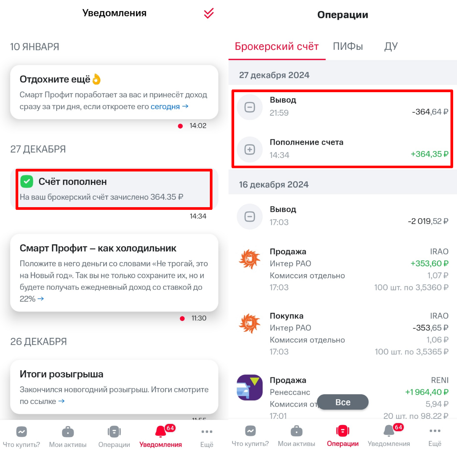The image size is (457, 457).
Task: Tap the arrow after 22% in Смарт Профит card
Action: point(41,299)
